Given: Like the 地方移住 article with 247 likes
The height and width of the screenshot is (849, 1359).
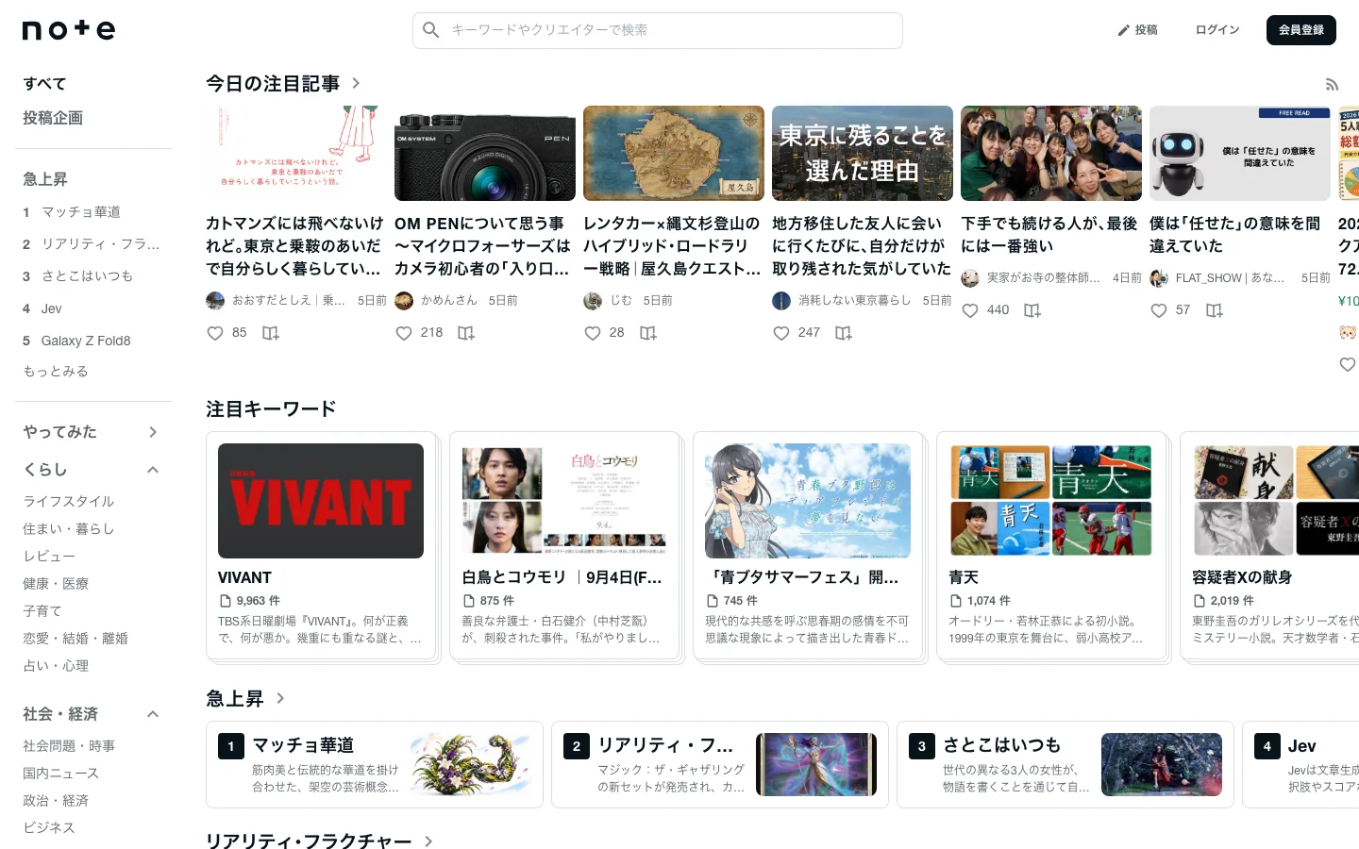Looking at the screenshot, I should (x=781, y=333).
